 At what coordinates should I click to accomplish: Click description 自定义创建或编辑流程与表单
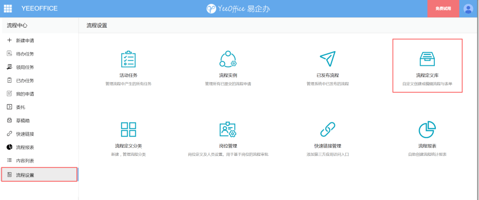(427, 84)
